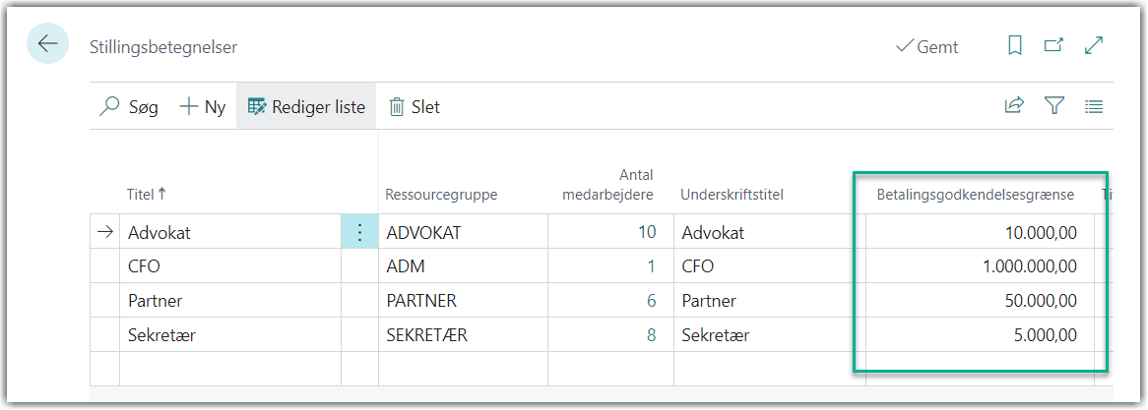This screenshot has width=1148, height=410.
Task: Open Ressourcegruppe column header menu
Action: [x=441, y=195]
